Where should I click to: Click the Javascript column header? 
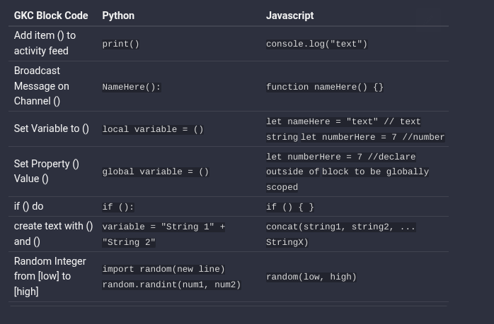[x=289, y=16]
